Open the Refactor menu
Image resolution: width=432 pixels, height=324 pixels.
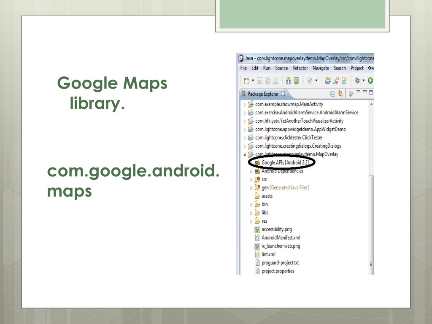[300, 68]
